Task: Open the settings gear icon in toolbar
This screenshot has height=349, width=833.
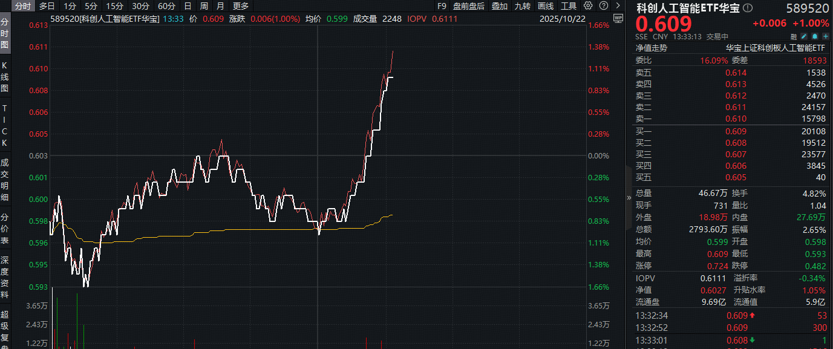Action: coord(589,5)
